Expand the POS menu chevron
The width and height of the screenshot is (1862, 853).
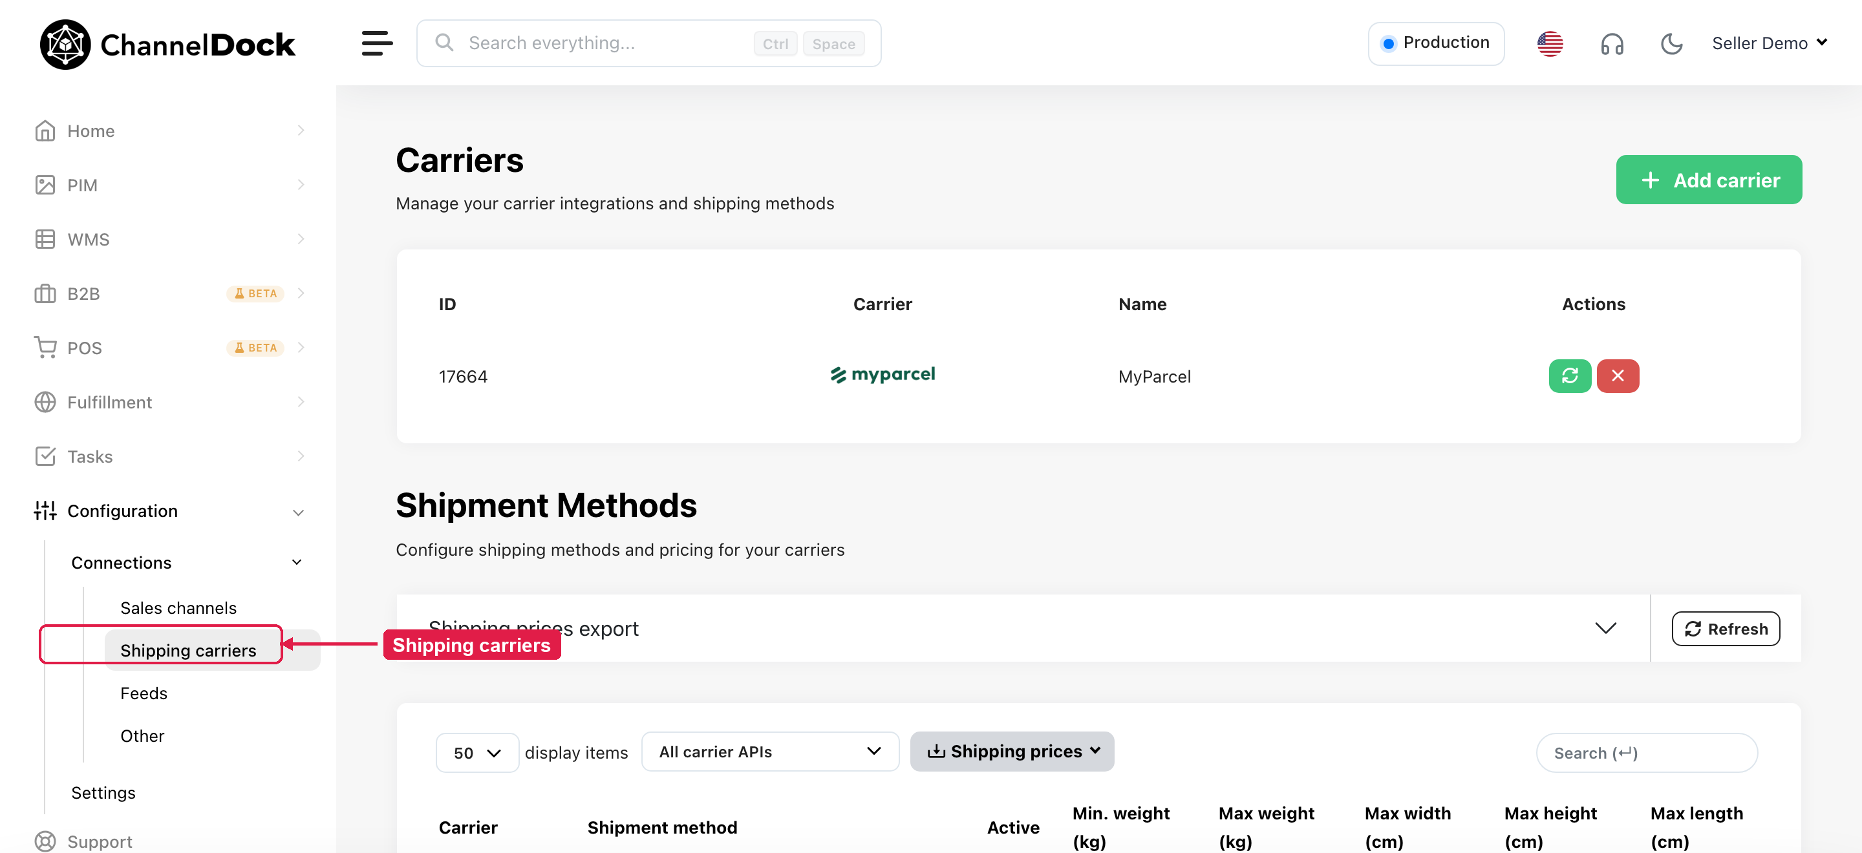[301, 348]
